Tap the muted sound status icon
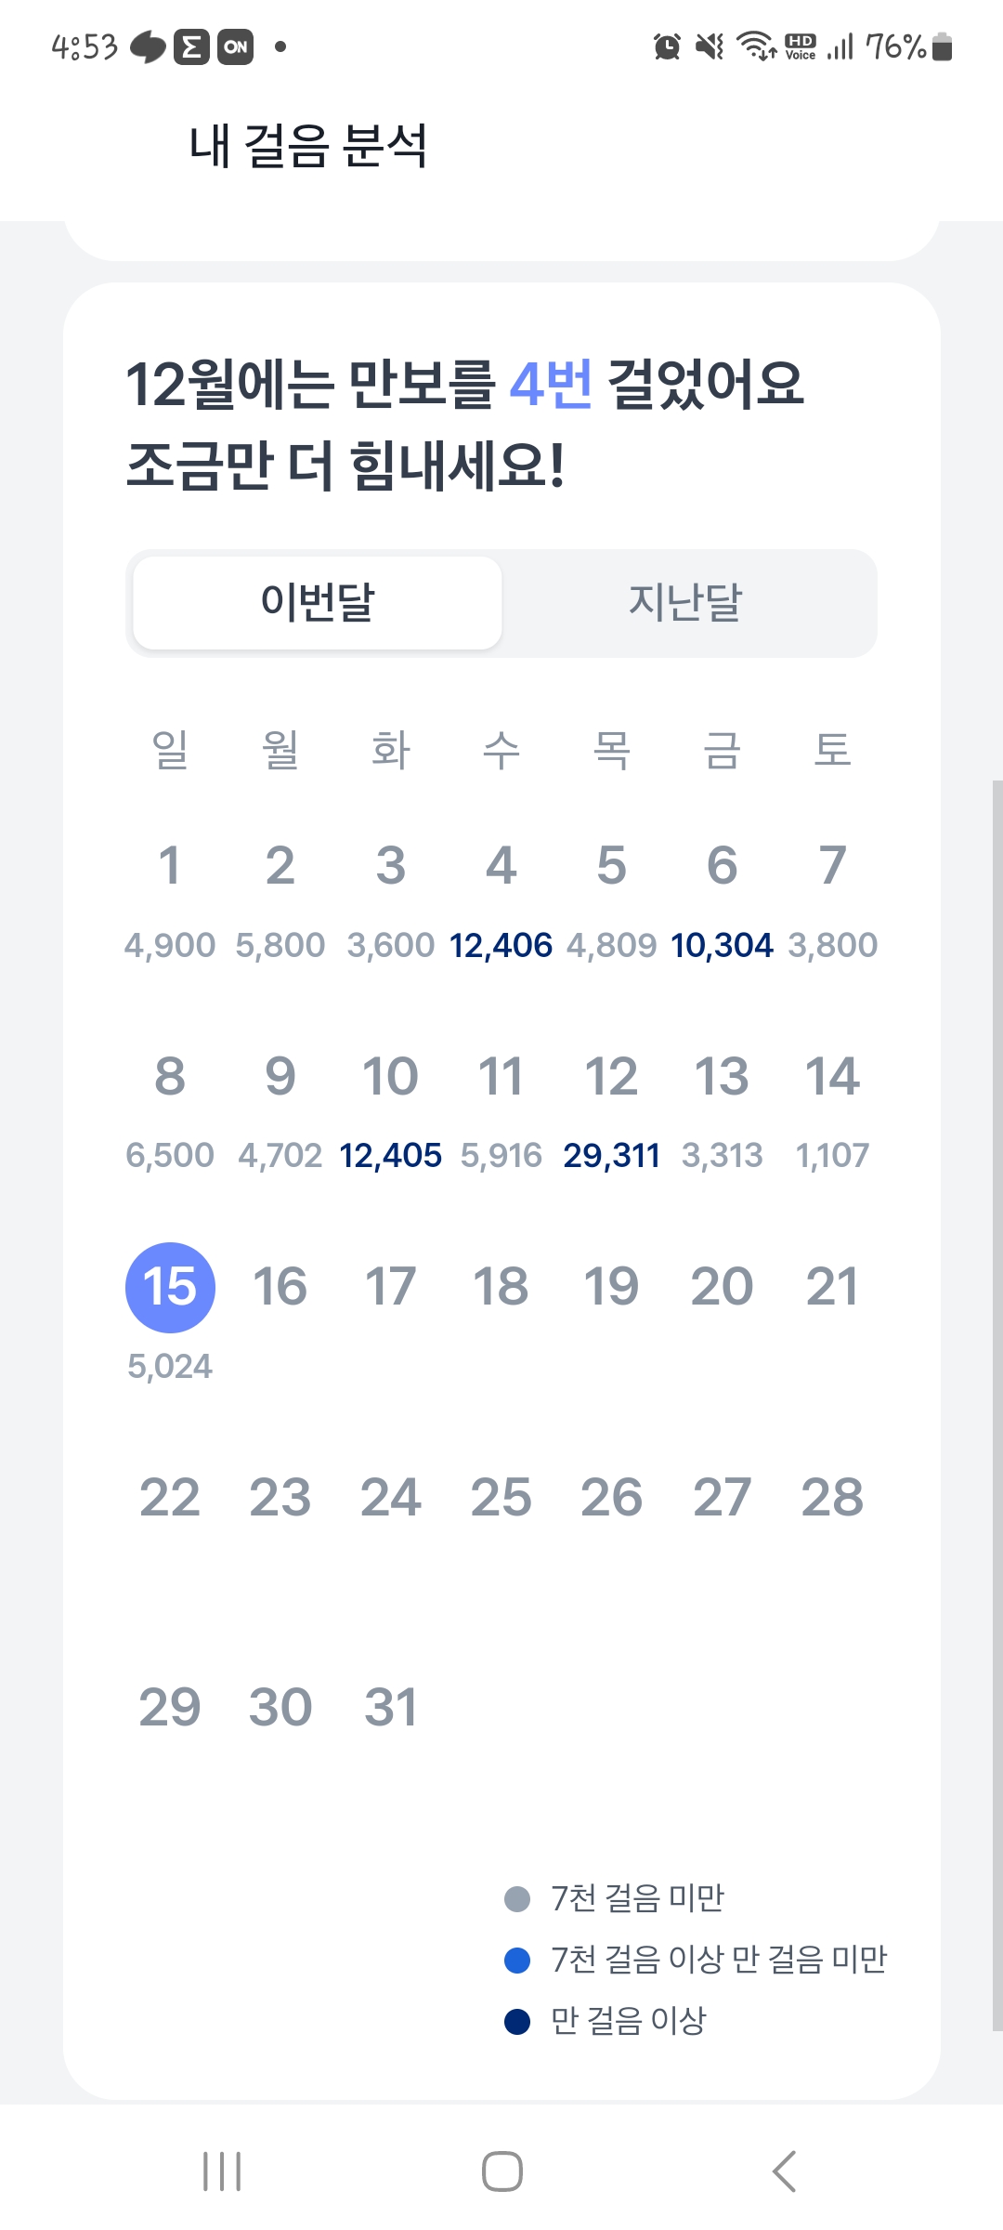The image size is (1003, 2230). pyautogui.click(x=710, y=46)
